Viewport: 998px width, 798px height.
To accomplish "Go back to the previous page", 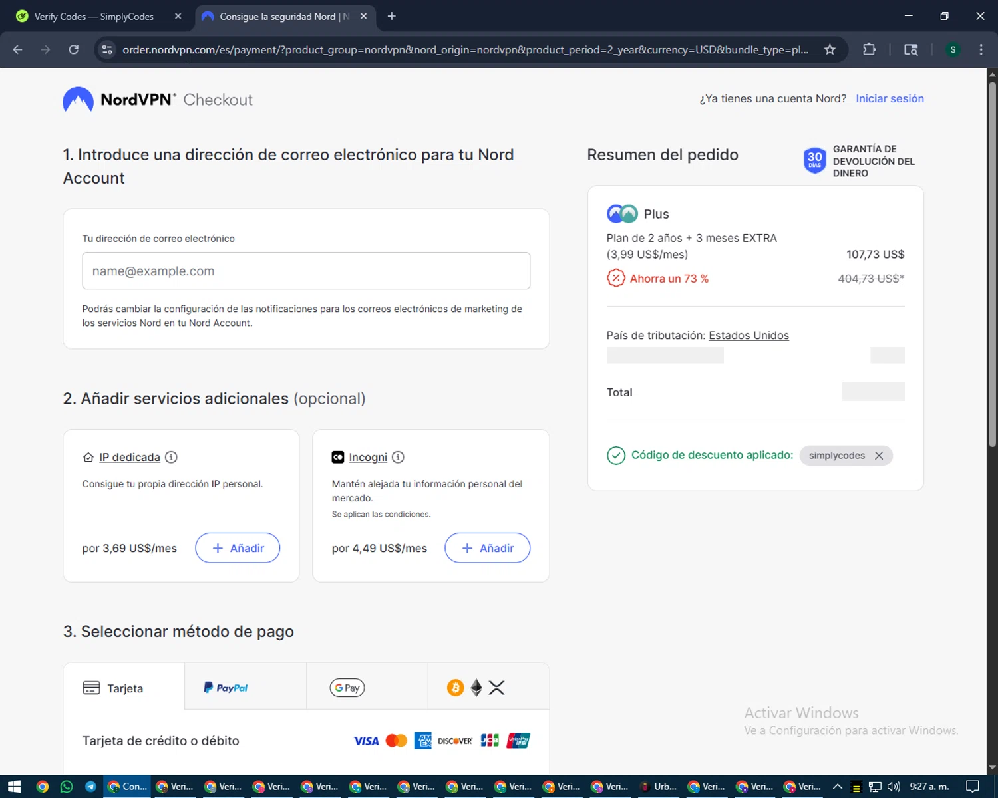I will coord(18,49).
